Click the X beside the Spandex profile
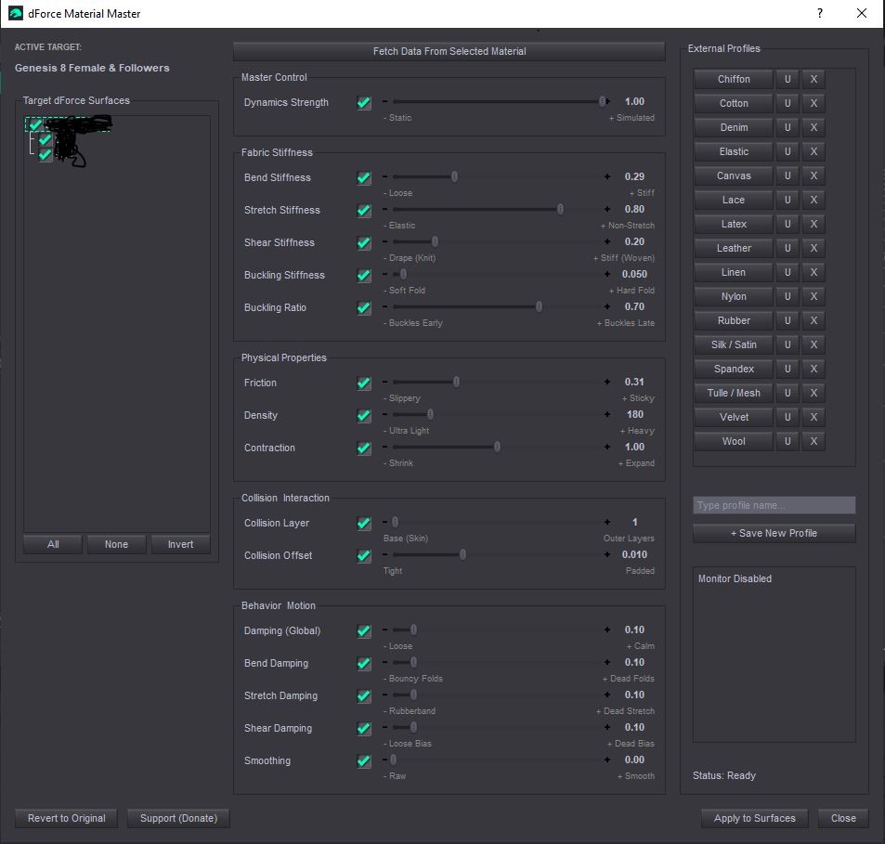Viewport: 885px width, 844px height. point(813,369)
